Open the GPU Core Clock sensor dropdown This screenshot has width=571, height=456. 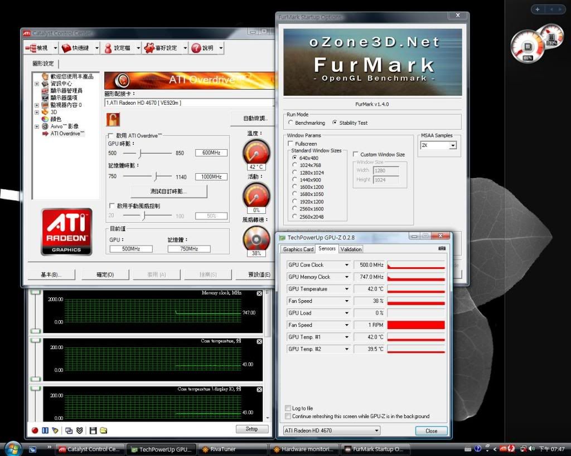(347, 264)
